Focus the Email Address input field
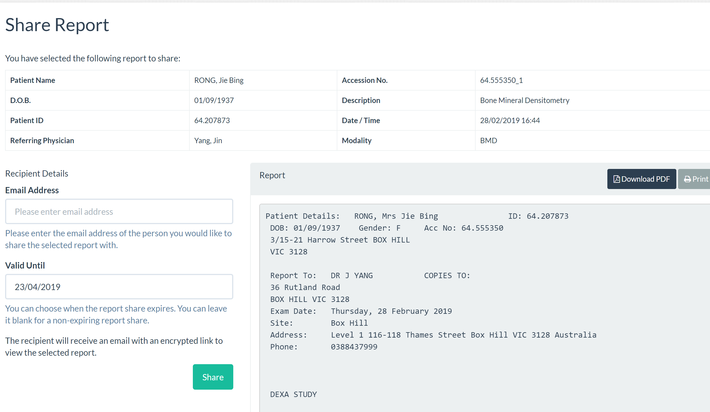 point(119,212)
